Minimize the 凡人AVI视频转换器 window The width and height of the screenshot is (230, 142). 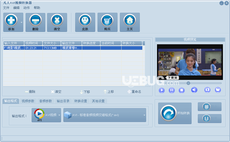pos(222,3)
